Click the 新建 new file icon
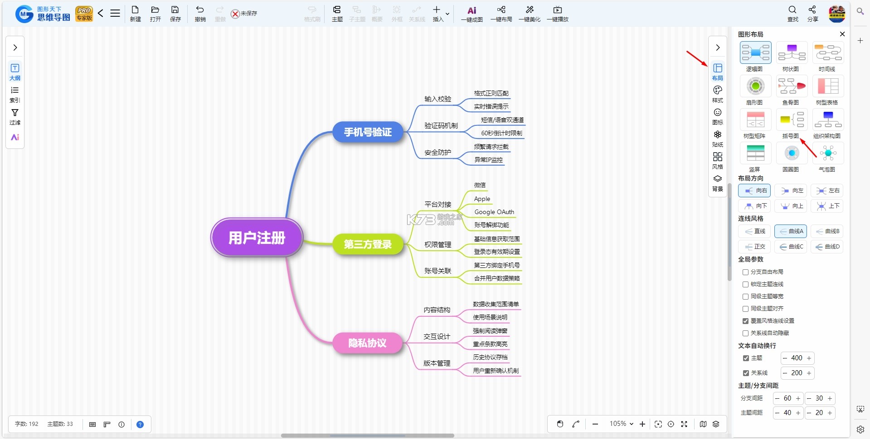 (x=135, y=14)
